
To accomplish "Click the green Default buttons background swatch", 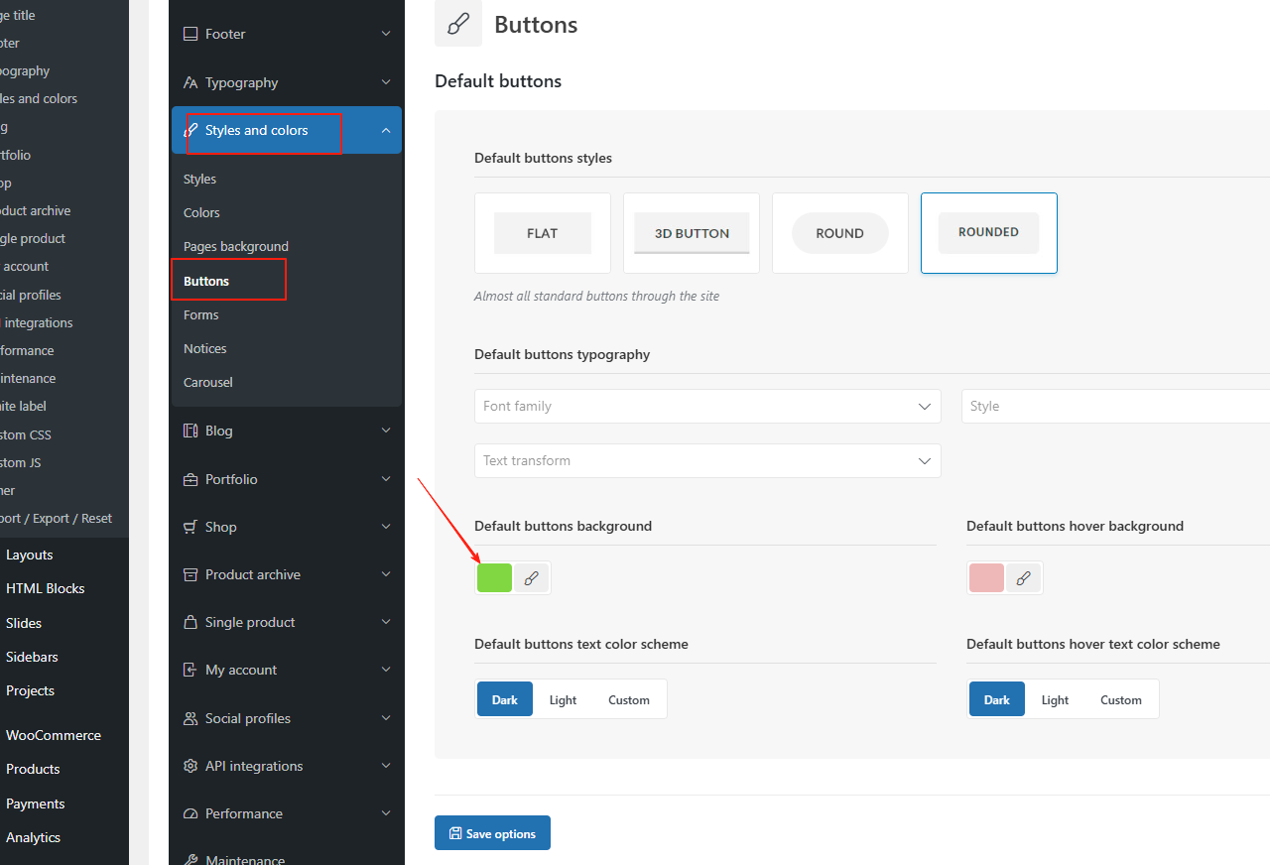I will point(493,577).
